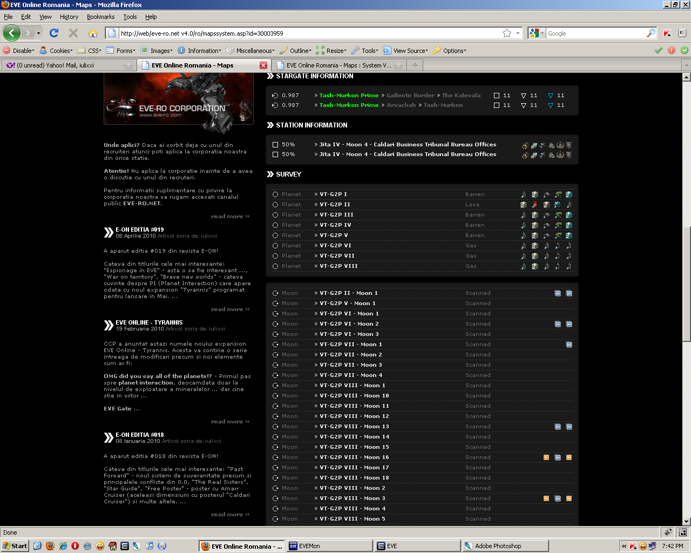
Task: Switch to the Yahoo! Mail tab
Action: (x=68, y=65)
